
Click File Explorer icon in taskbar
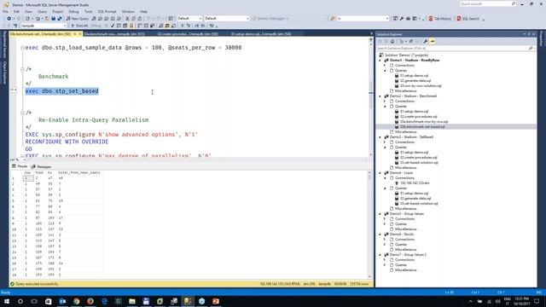pyautogui.click(x=132, y=301)
